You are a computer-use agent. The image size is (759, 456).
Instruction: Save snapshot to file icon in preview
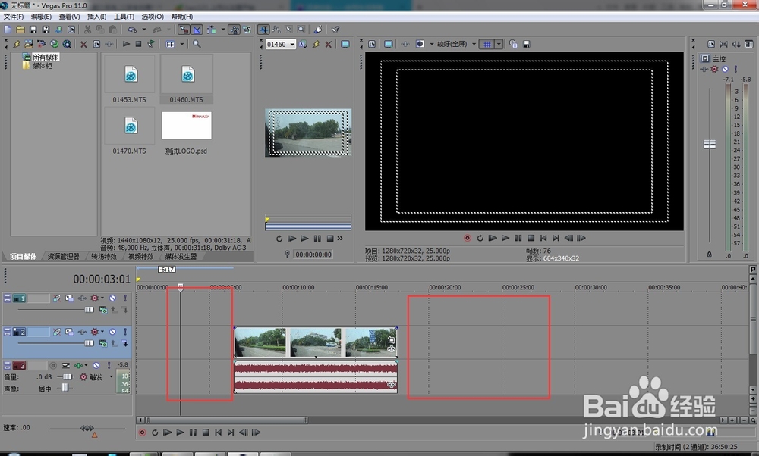(x=527, y=44)
